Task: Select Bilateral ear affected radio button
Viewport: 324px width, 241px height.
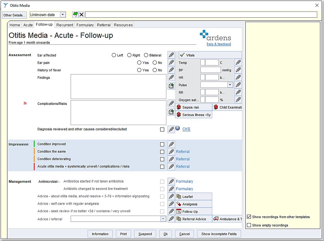Action: 146,55
